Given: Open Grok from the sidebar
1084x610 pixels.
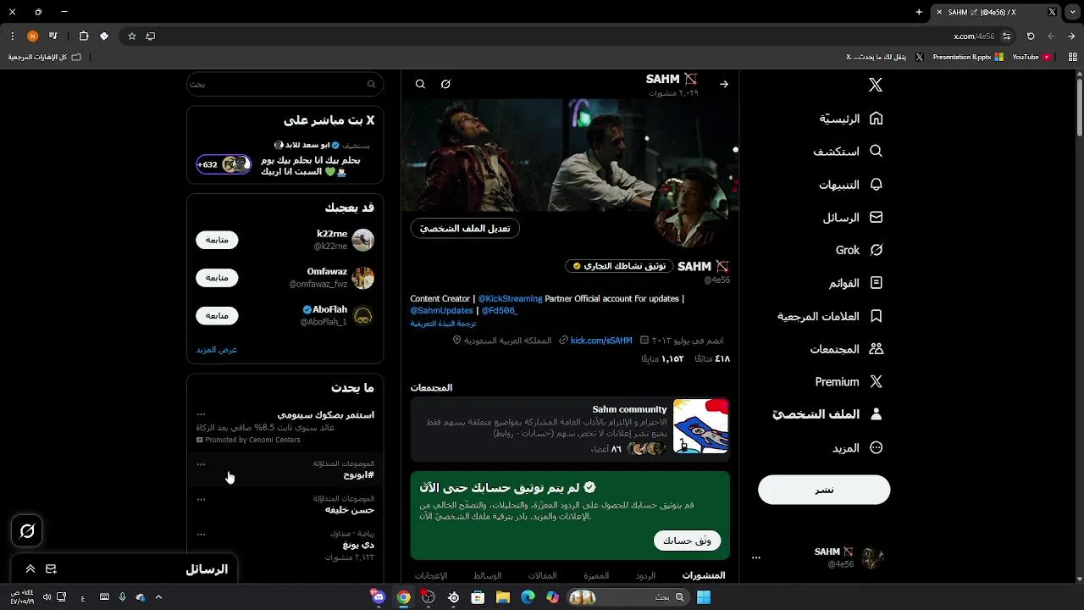Looking at the screenshot, I should click(859, 250).
